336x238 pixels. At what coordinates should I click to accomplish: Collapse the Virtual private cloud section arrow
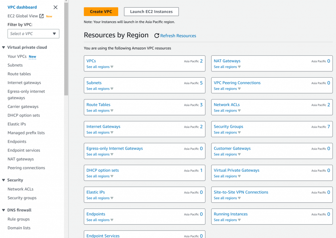point(4,47)
